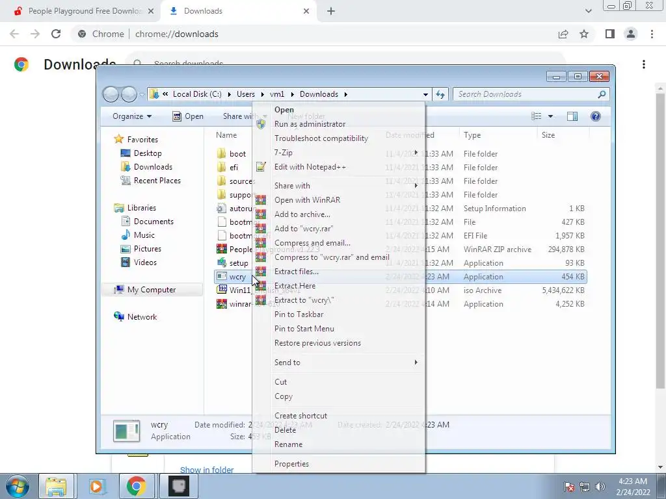Click the Explorer search magnifier icon

coord(602,94)
